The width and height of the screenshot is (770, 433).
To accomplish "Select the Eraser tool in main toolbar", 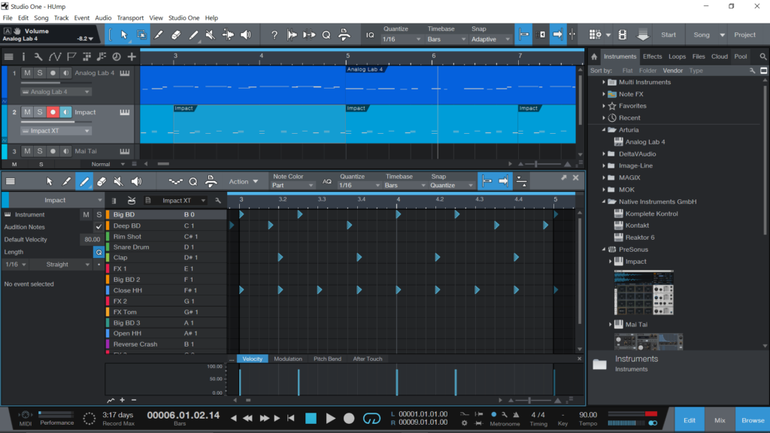I will [176, 35].
